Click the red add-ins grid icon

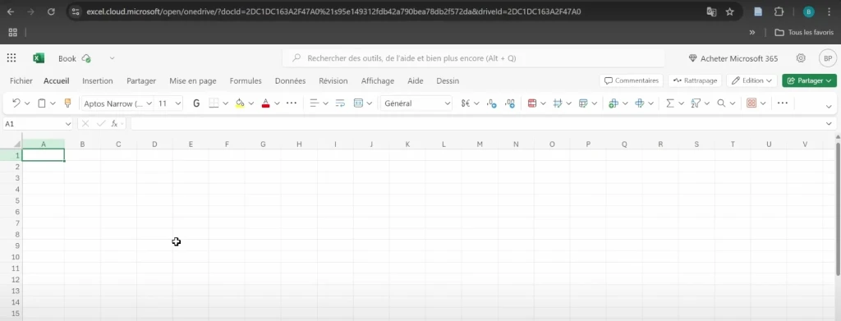click(751, 103)
